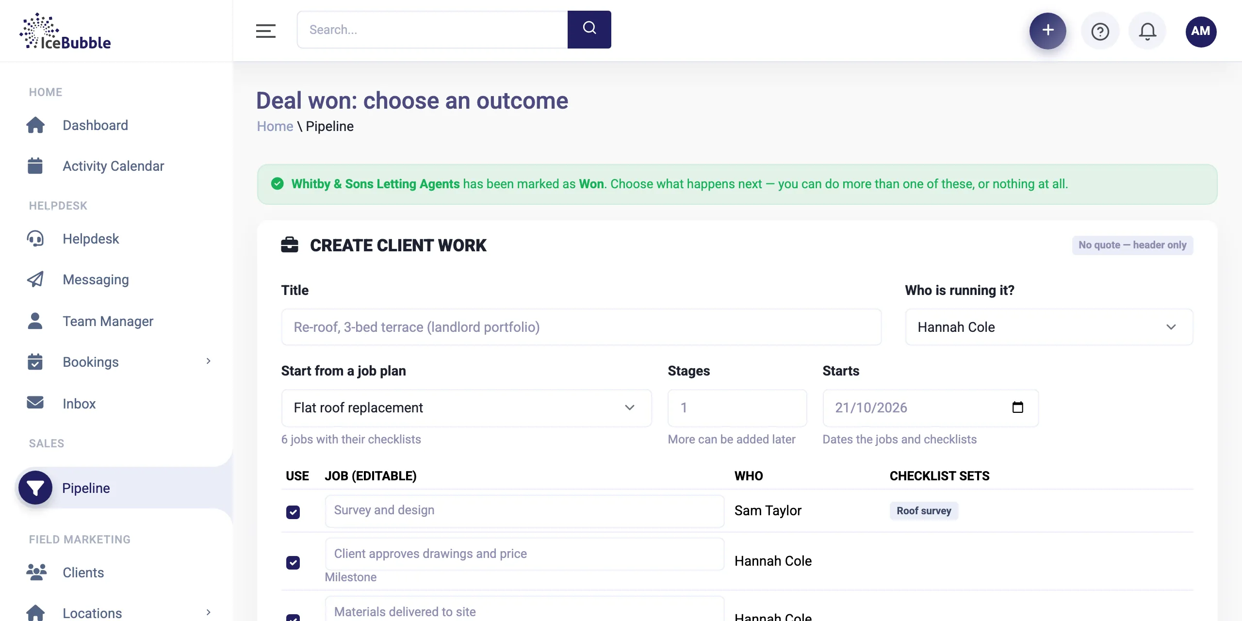Image resolution: width=1242 pixels, height=621 pixels.
Task: Click the Dashboard house icon
Action: [x=35, y=125]
